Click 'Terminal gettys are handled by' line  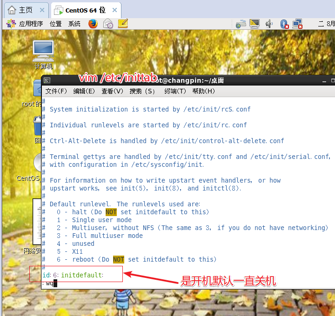click(x=187, y=157)
